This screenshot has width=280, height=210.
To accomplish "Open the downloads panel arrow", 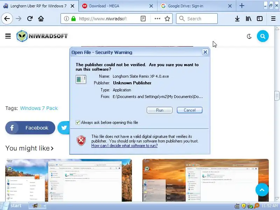I will (x=237, y=19).
